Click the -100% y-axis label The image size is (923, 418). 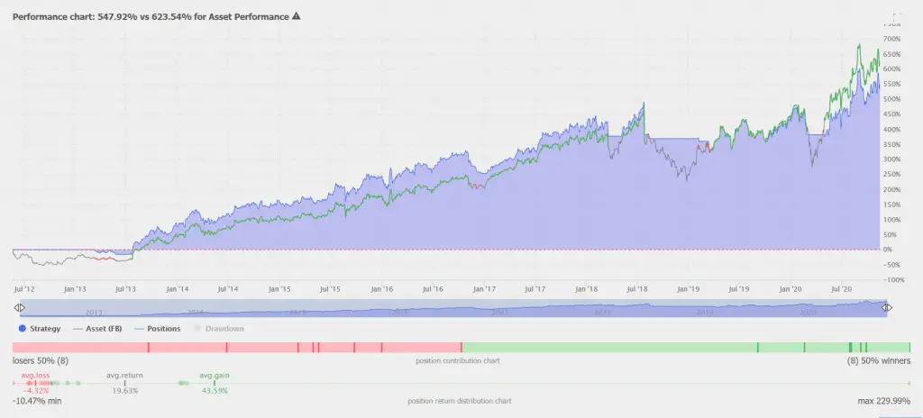(892, 279)
